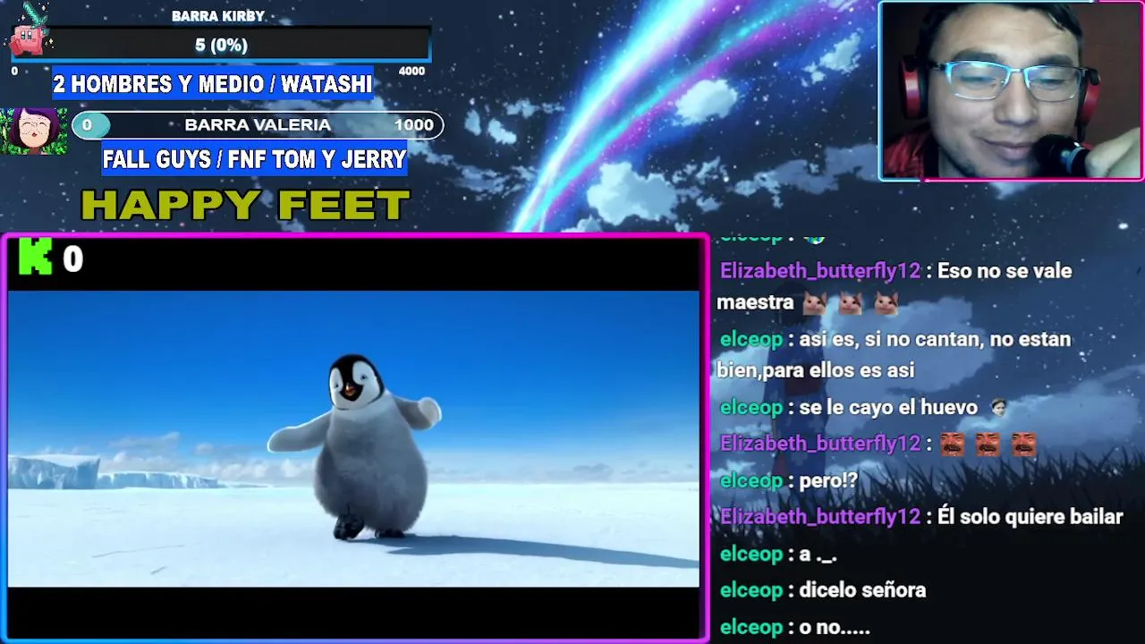Click the emoji after 'se le cayo el huevo'
This screenshot has width=1145, height=644.
[999, 408]
